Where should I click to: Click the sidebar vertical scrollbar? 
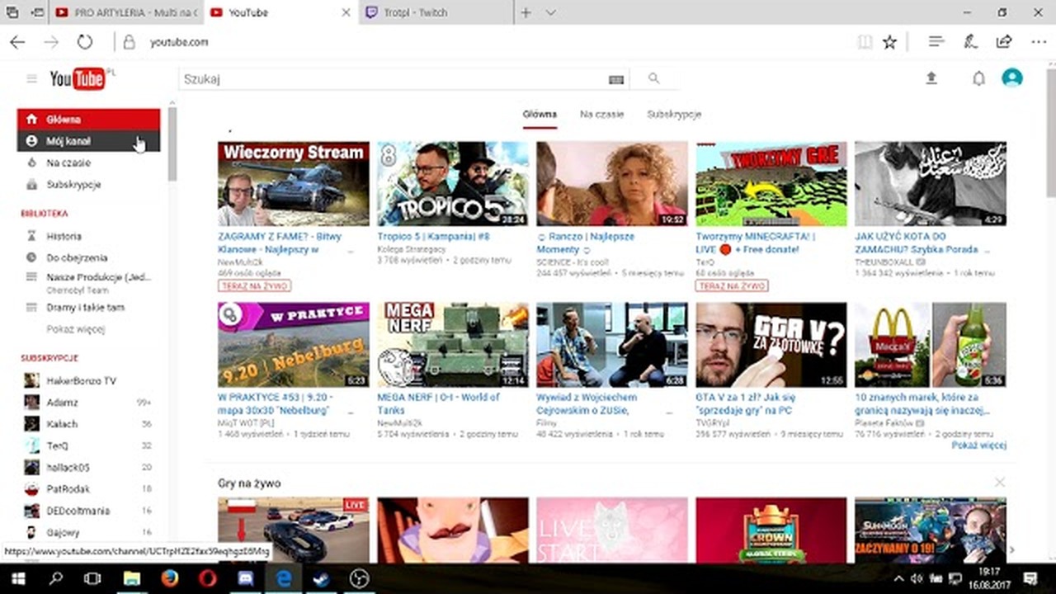point(172,145)
